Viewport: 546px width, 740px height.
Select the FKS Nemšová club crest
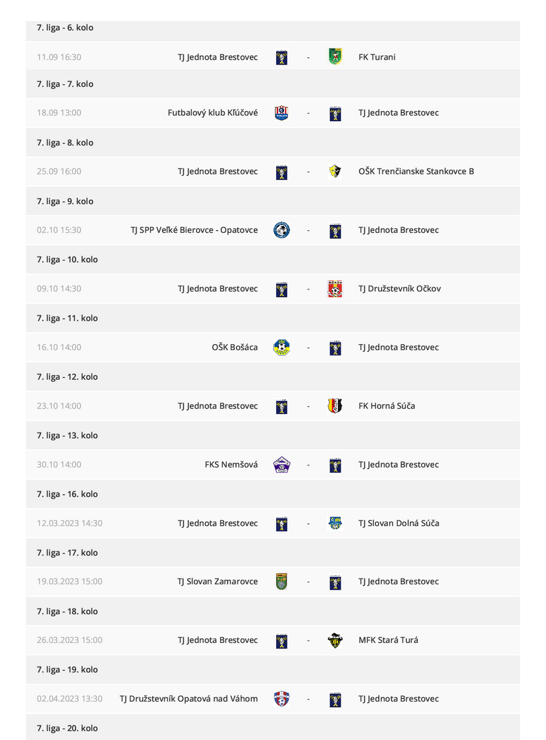click(281, 465)
